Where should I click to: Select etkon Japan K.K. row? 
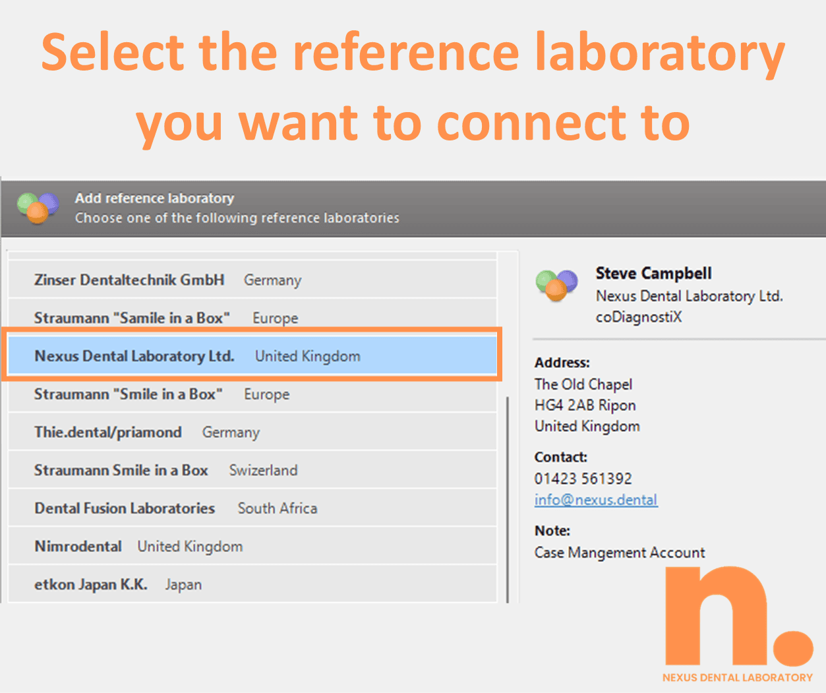[x=252, y=584]
